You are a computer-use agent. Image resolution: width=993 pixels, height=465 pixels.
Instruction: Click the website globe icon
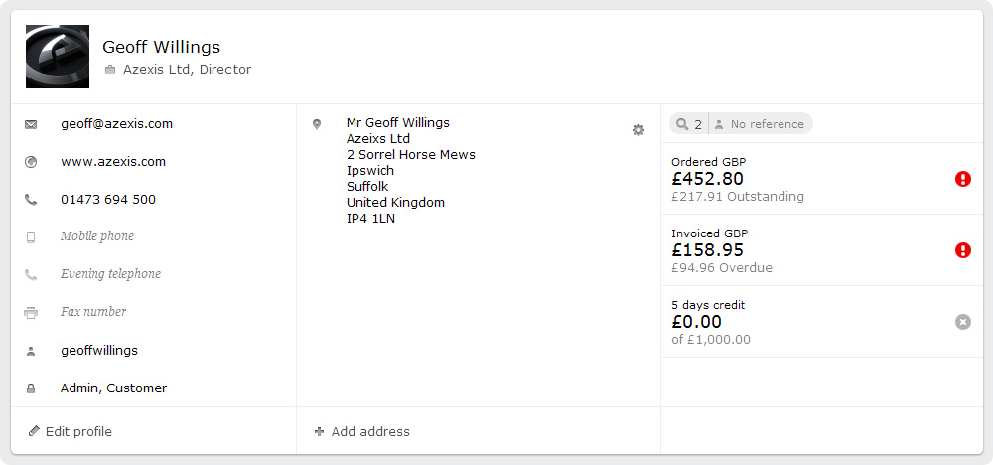31,162
